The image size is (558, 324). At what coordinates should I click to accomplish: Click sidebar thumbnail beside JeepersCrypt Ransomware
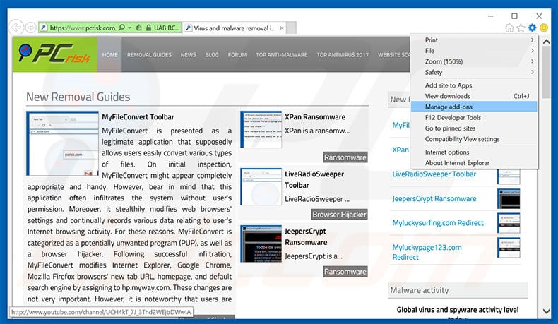[509, 198]
